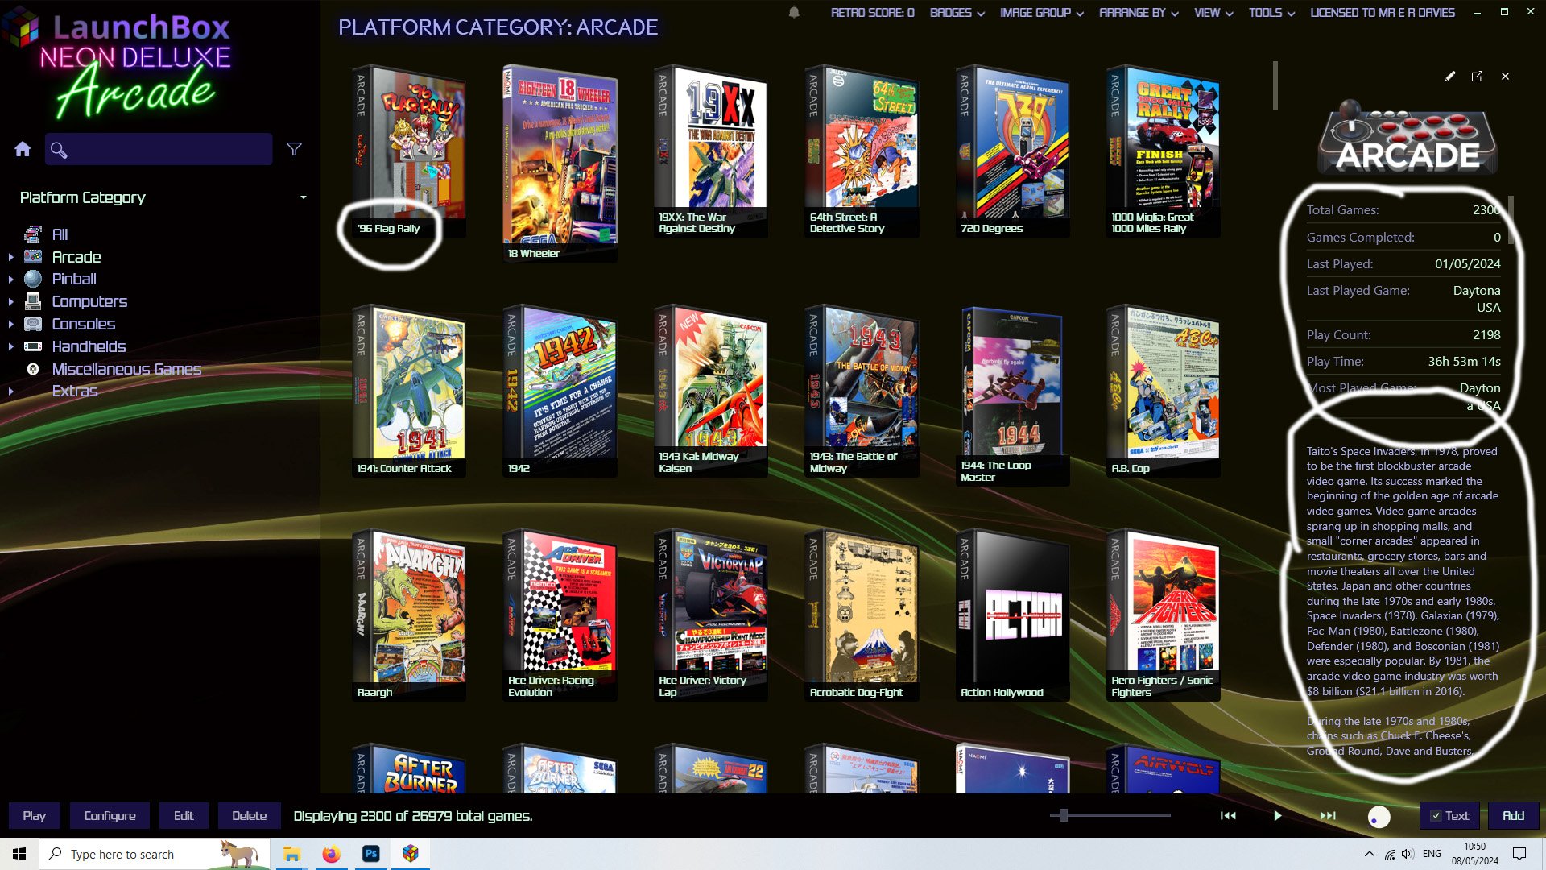Image resolution: width=1546 pixels, height=870 pixels.
Task: Select the Consoles category icon
Action: (x=33, y=324)
